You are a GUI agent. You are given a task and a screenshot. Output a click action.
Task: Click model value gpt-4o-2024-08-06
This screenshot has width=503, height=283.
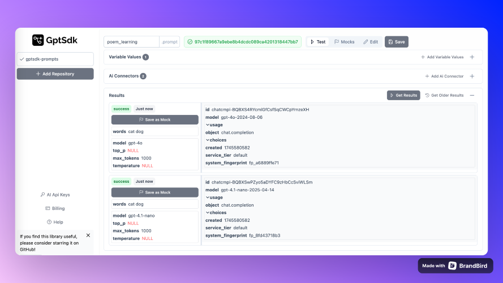click(242, 117)
